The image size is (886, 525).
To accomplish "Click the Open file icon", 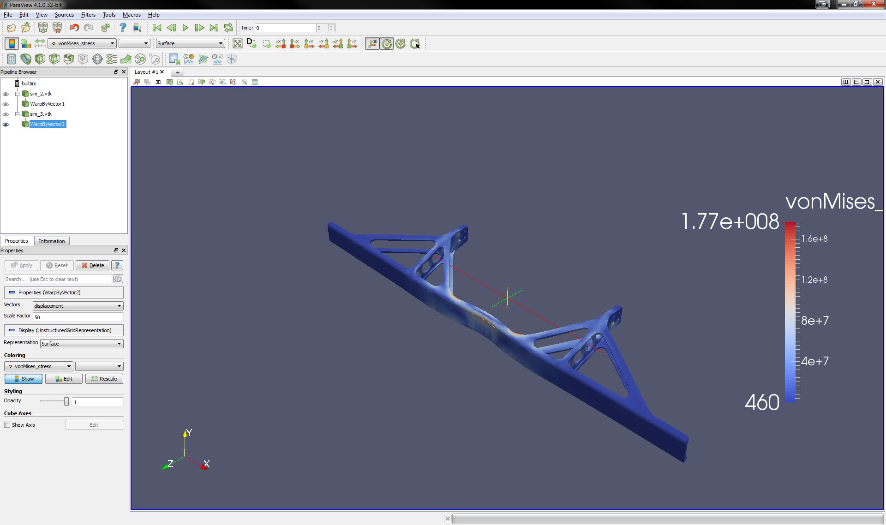I will coord(12,28).
